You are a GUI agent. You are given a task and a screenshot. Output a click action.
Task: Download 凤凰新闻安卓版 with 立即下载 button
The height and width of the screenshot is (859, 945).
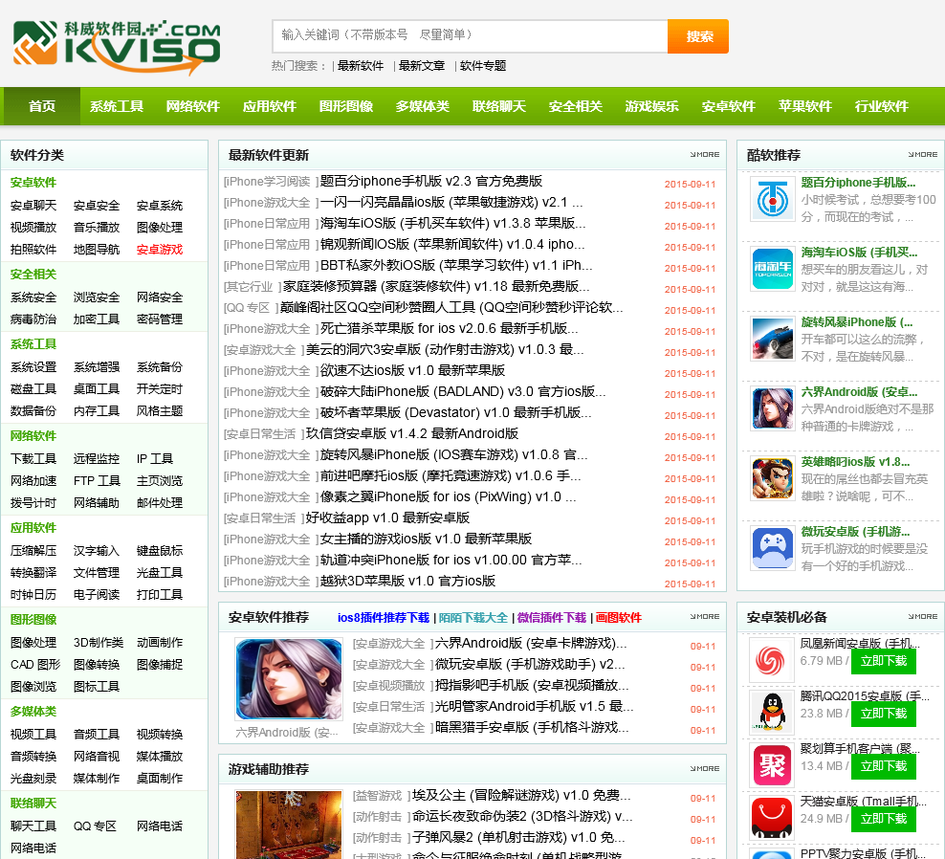coord(884,661)
